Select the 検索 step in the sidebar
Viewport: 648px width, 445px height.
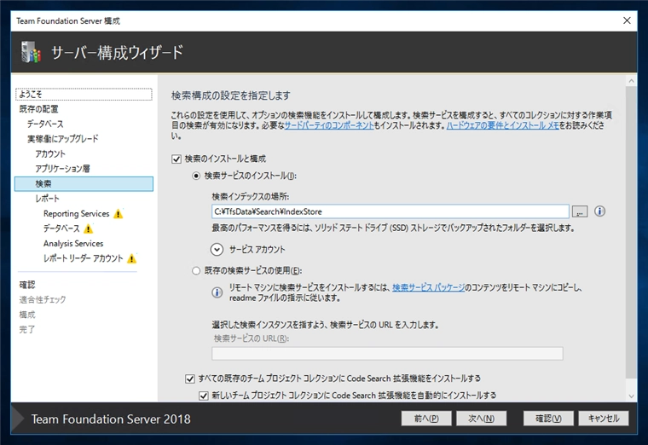tap(84, 184)
